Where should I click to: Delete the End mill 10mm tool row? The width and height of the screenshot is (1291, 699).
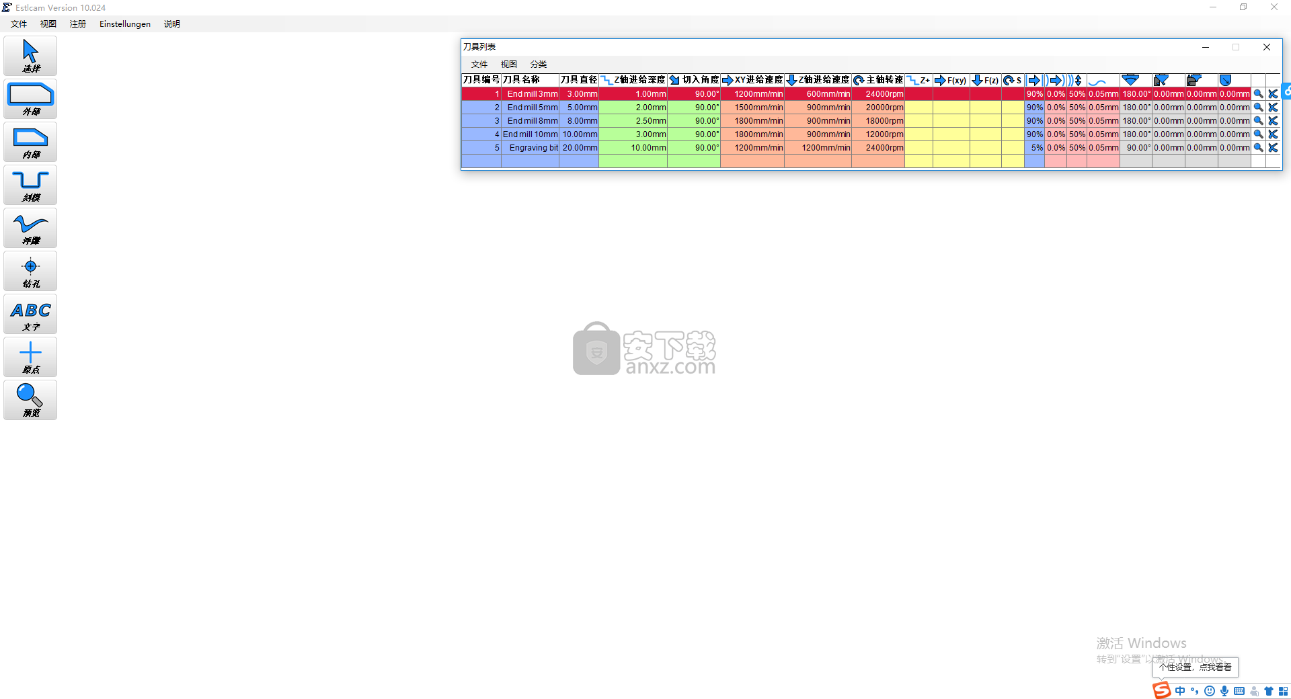(1273, 134)
